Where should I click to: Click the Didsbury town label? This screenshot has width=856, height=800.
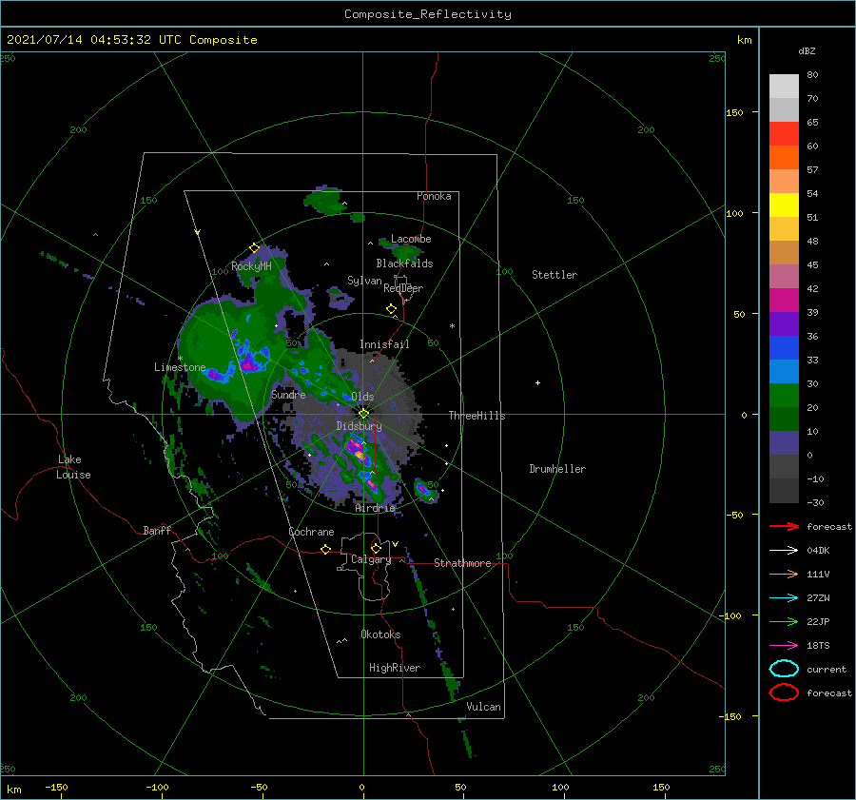click(x=359, y=426)
